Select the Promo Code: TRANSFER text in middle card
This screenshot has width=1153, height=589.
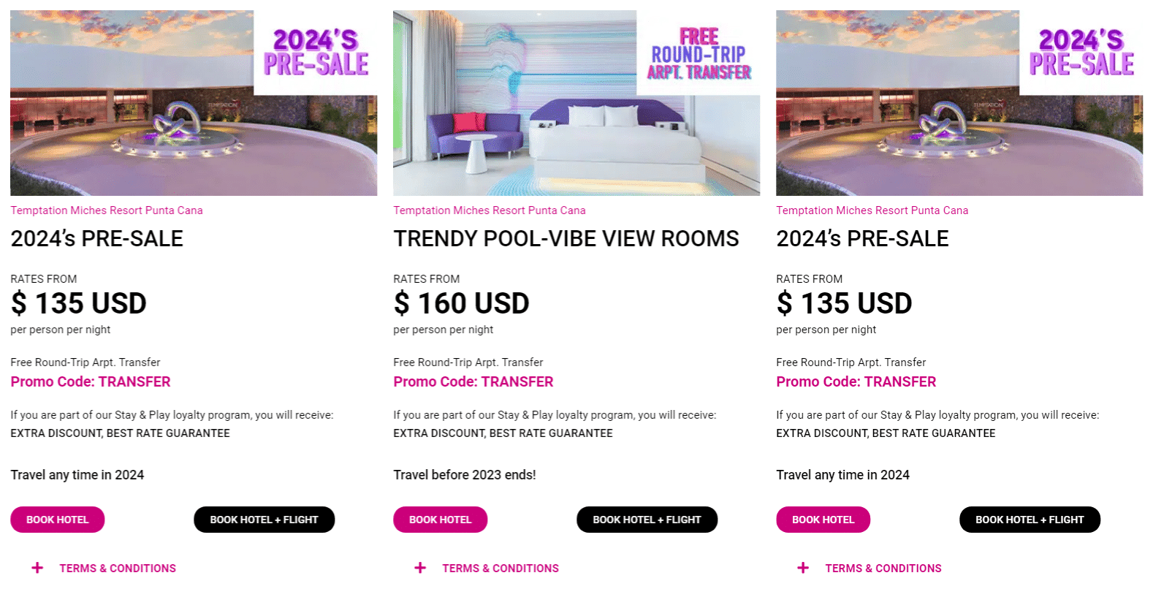point(473,381)
